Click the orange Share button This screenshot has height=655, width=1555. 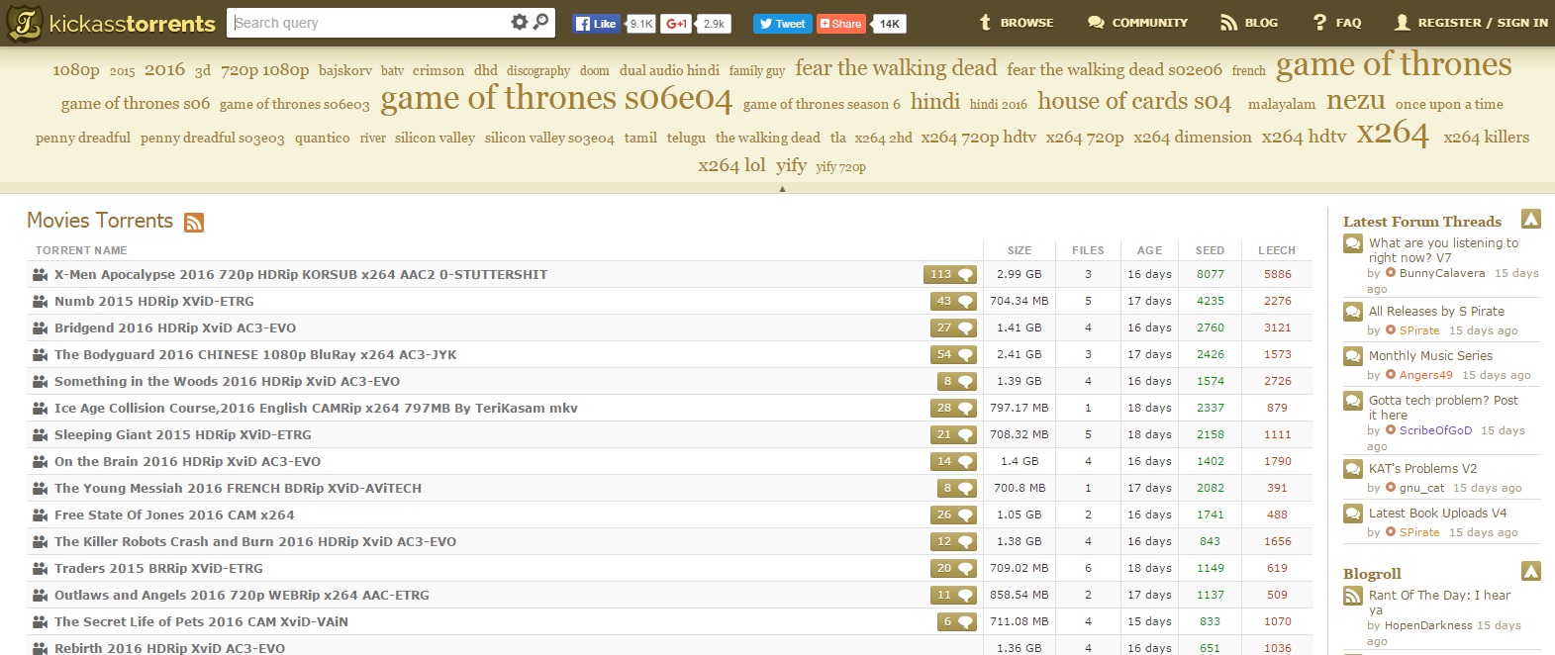click(x=840, y=24)
